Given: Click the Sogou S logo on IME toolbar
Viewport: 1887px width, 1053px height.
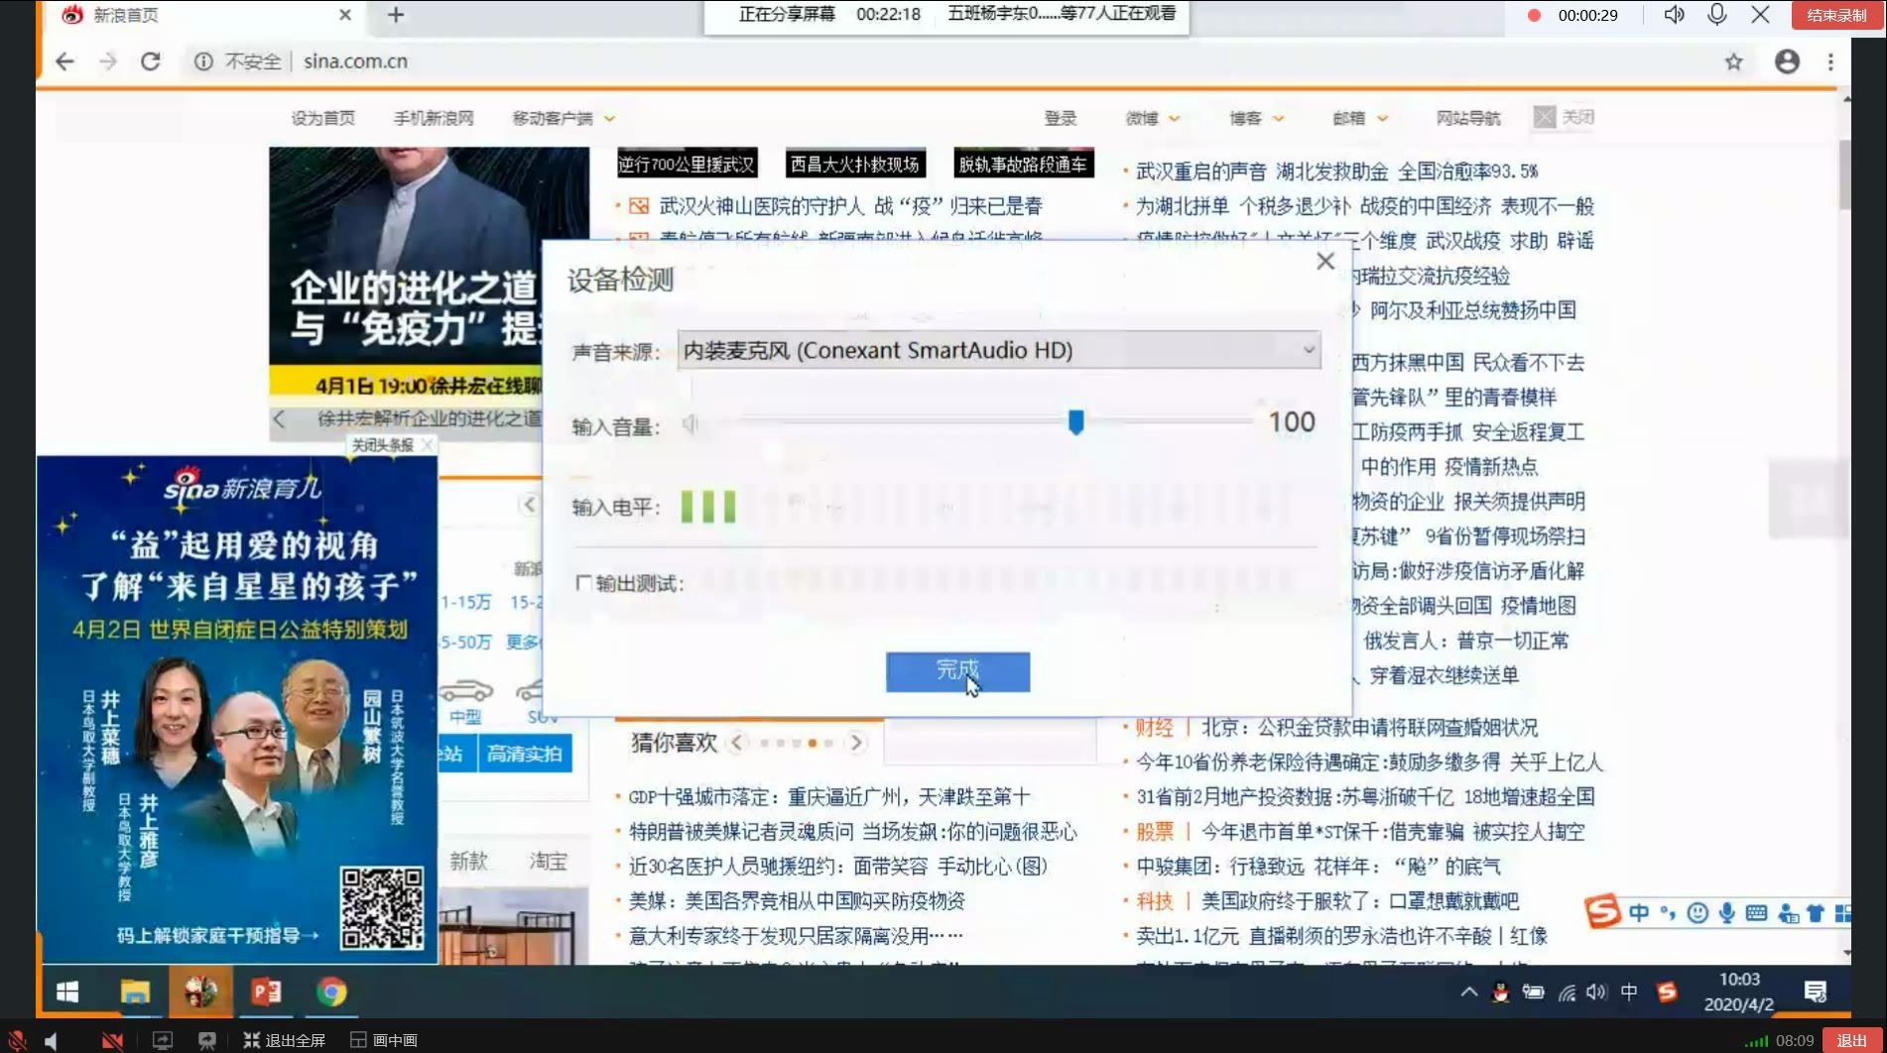Looking at the screenshot, I should (1602, 911).
